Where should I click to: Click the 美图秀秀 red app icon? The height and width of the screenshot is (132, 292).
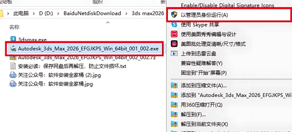[174, 34]
